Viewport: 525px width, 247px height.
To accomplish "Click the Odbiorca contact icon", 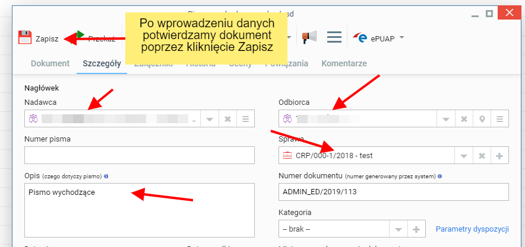I will point(287,119).
